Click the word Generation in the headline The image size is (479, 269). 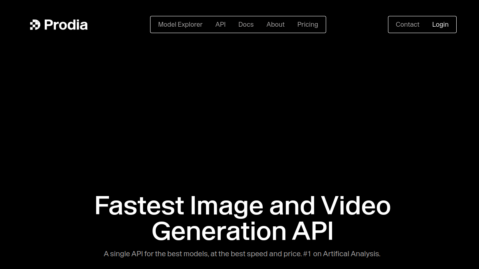219,231
